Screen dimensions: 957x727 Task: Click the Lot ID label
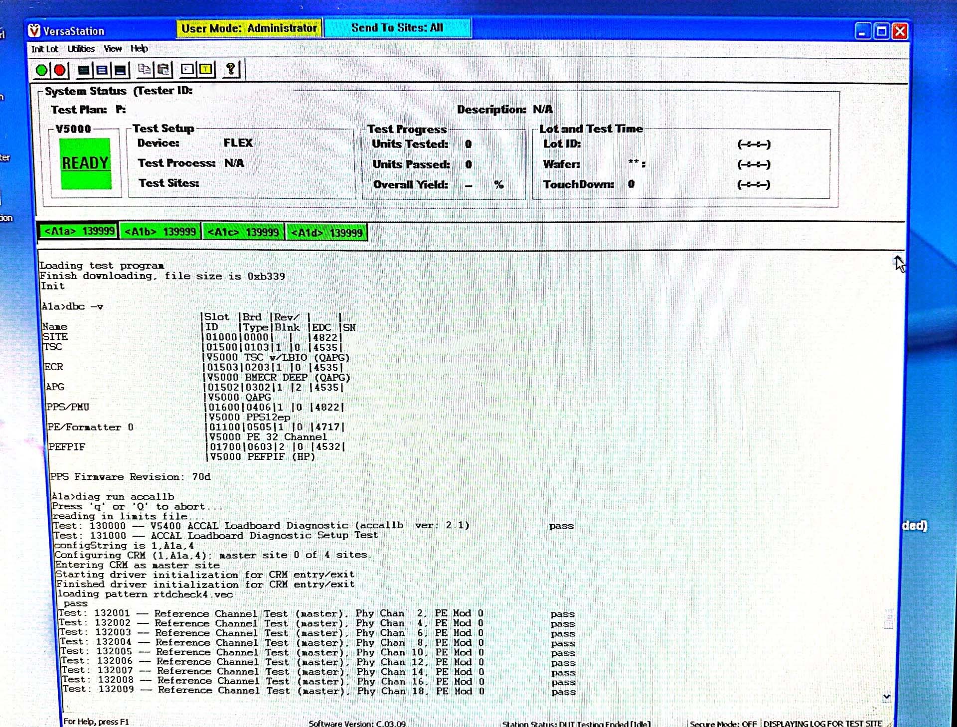(x=562, y=144)
